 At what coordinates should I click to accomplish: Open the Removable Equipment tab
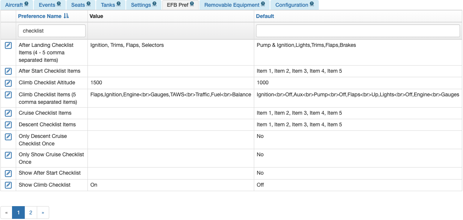(x=234, y=5)
